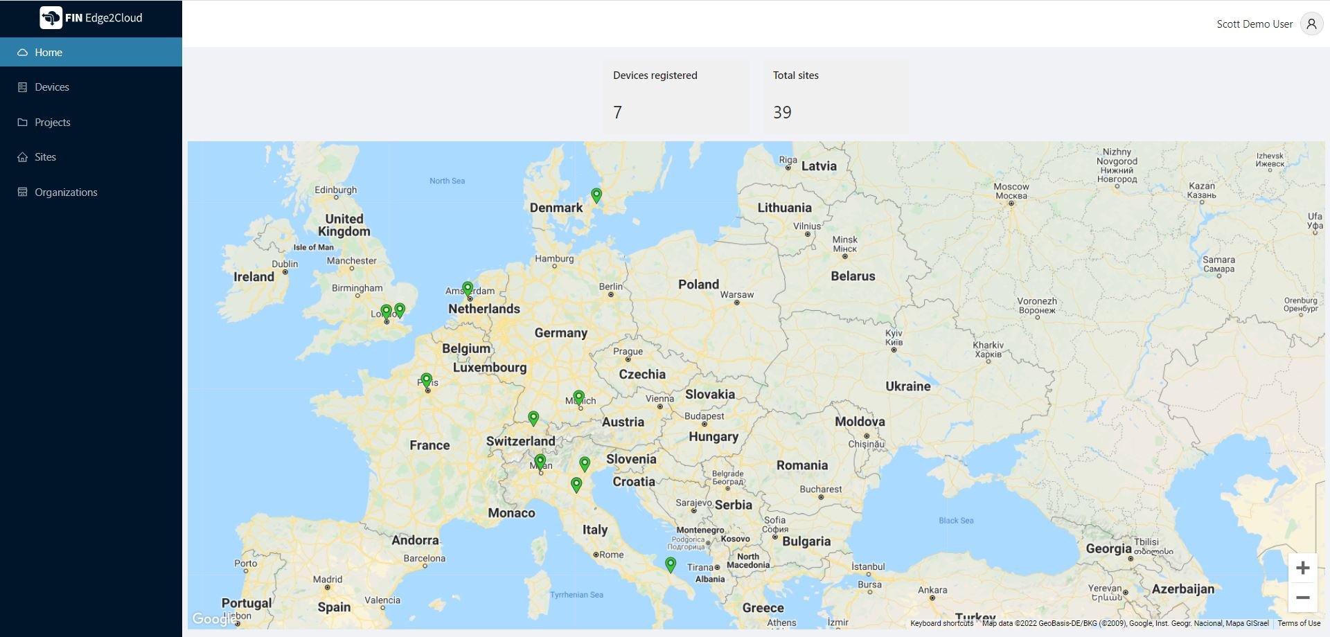
Task: Click the Devices registered card
Action: [675, 97]
